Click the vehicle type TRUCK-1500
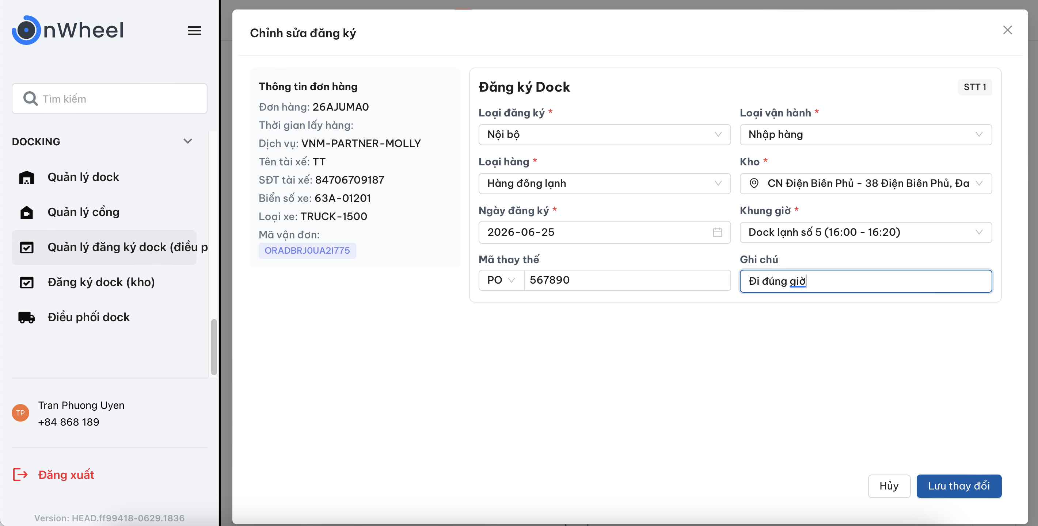The width and height of the screenshot is (1038, 526). pos(334,216)
